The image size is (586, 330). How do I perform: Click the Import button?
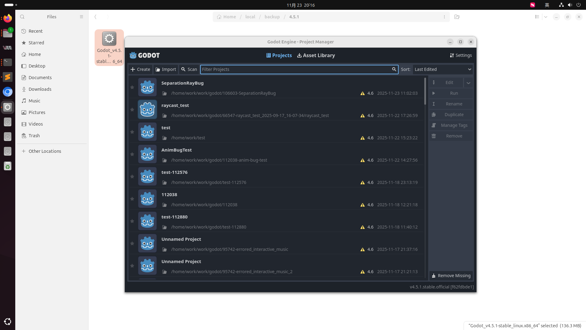point(166,69)
